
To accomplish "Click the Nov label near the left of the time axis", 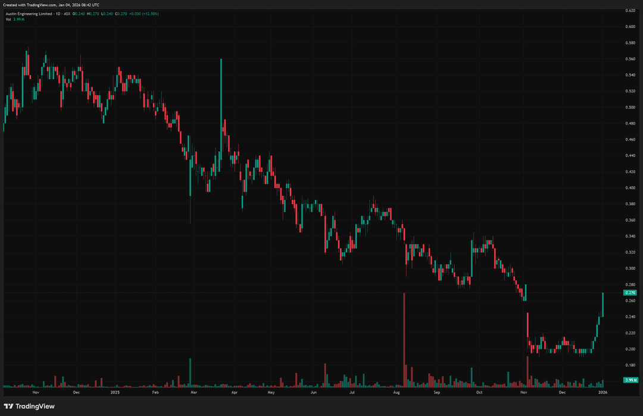I will tap(36, 393).
